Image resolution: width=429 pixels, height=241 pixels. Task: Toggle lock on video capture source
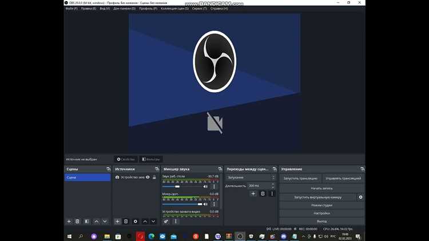coord(154,177)
